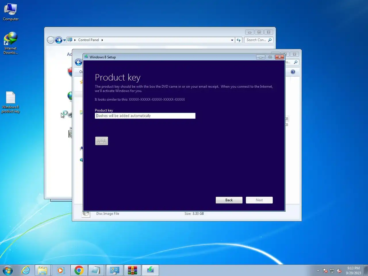This screenshot has height=276, width=368.
Task: Open the Help icon in the middle window
Action: pos(293,72)
